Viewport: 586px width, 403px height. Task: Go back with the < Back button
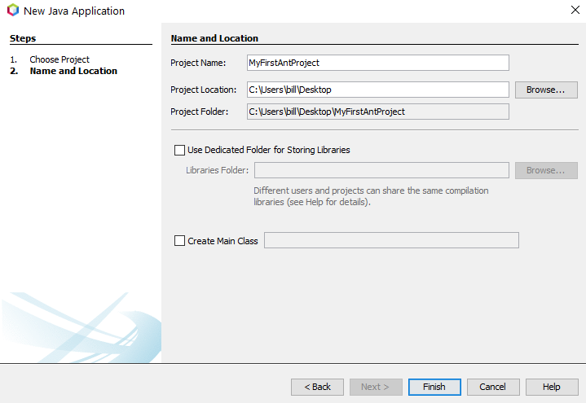click(x=317, y=387)
